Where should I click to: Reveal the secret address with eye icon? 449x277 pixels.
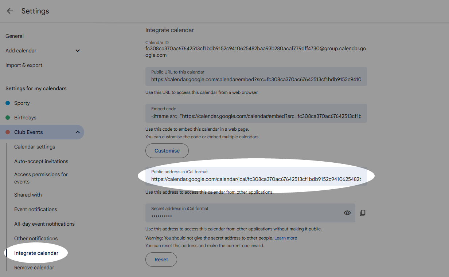tap(347, 213)
